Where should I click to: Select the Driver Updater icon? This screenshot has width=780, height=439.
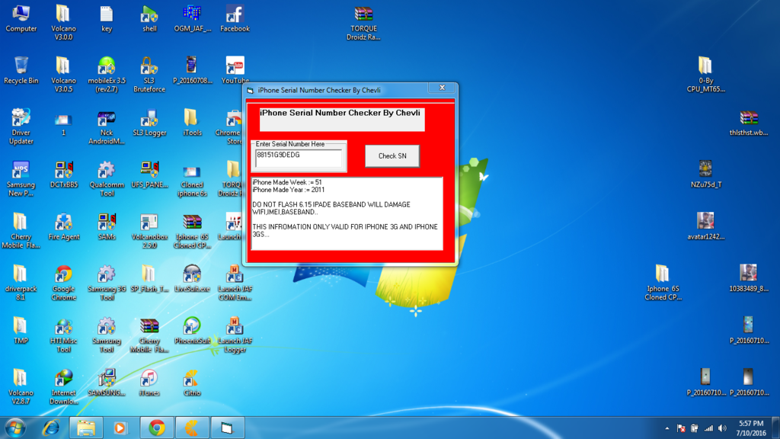(x=21, y=119)
